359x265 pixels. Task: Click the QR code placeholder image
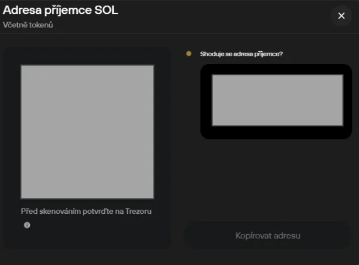coord(87,132)
